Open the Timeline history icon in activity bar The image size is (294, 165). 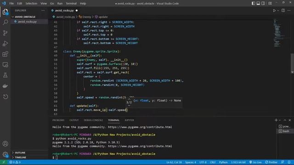pyautogui.click(x=5, y=97)
